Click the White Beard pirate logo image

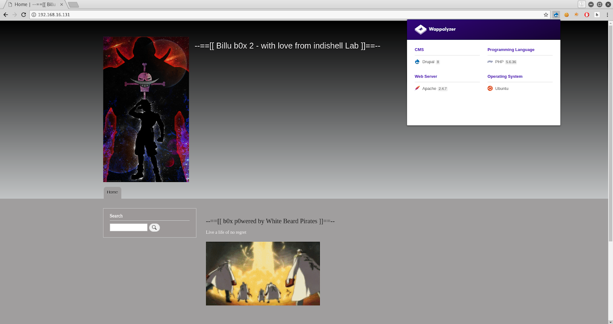click(146, 109)
